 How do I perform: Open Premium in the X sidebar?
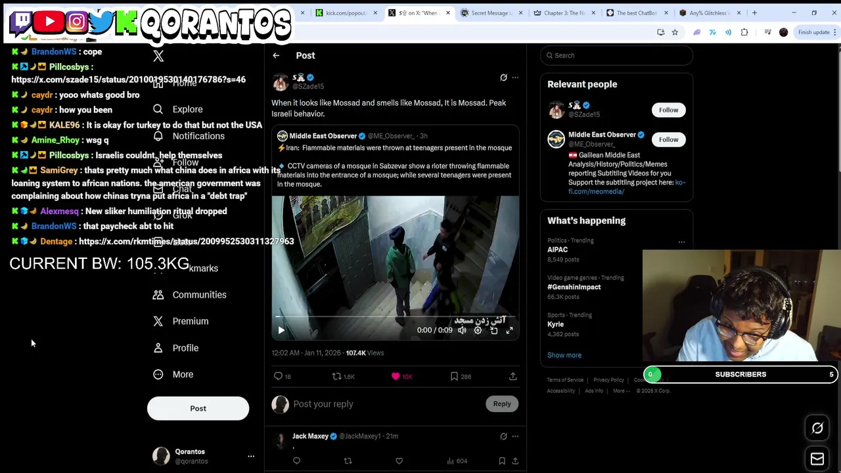(x=190, y=321)
